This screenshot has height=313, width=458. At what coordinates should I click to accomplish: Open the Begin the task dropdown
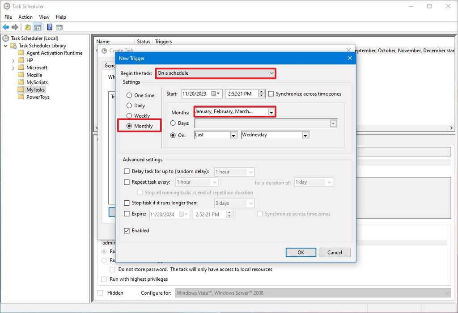point(271,73)
